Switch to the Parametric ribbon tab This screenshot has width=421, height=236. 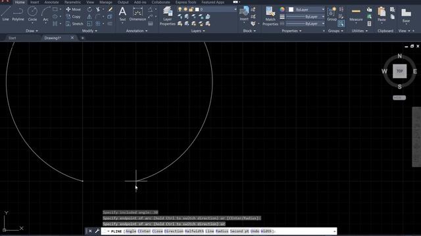(x=72, y=2)
